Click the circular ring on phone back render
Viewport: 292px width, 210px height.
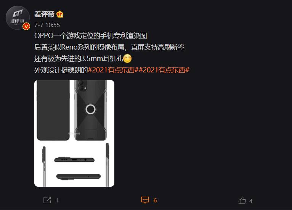click(90, 109)
